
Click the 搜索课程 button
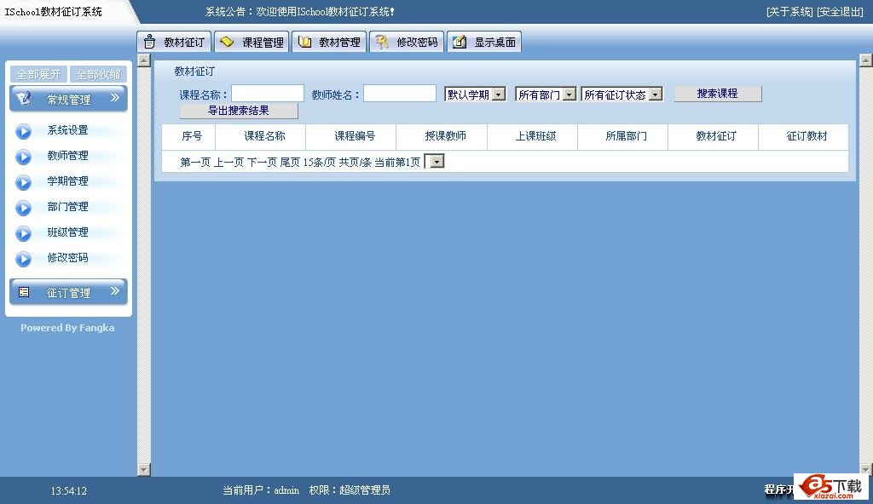(716, 93)
